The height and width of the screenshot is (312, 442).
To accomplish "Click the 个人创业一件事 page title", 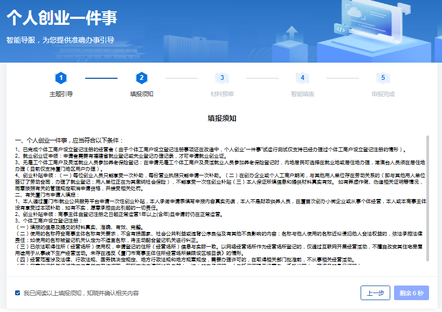I will point(62,18).
